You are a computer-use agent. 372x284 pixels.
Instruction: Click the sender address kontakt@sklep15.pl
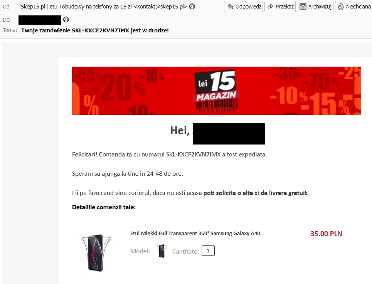point(160,7)
